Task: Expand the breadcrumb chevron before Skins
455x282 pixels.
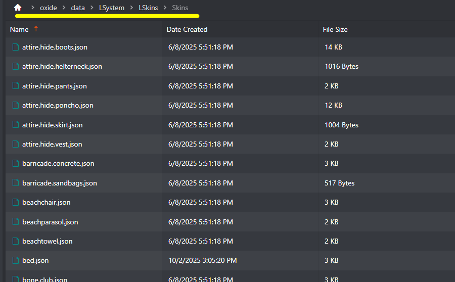Action: (165, 8)
